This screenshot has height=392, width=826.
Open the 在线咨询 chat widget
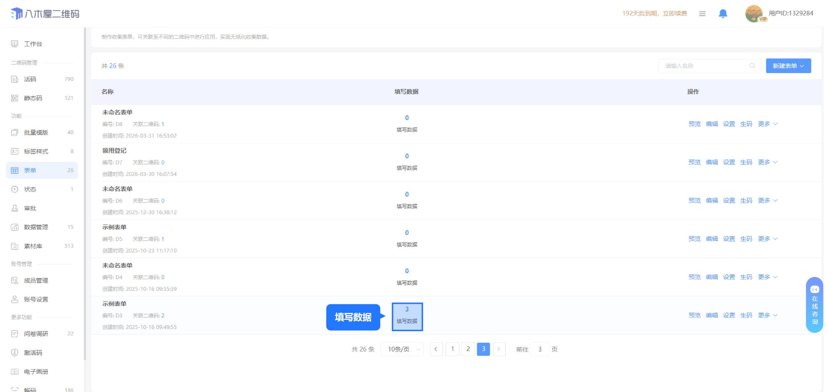815,305
